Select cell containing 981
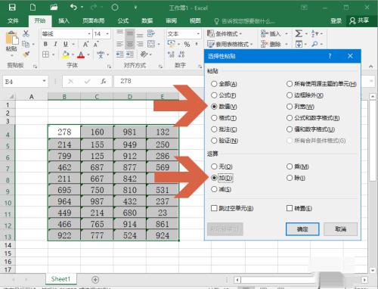 coord(130,132)
